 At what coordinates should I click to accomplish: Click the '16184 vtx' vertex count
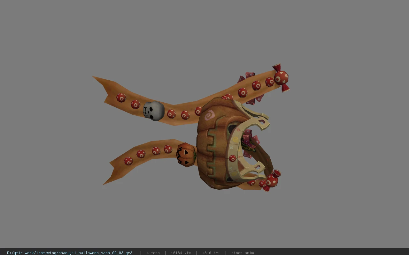pyautogui.click(x=181, y=253)
